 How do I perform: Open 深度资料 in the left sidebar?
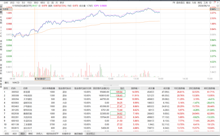[x=1, y=69]
